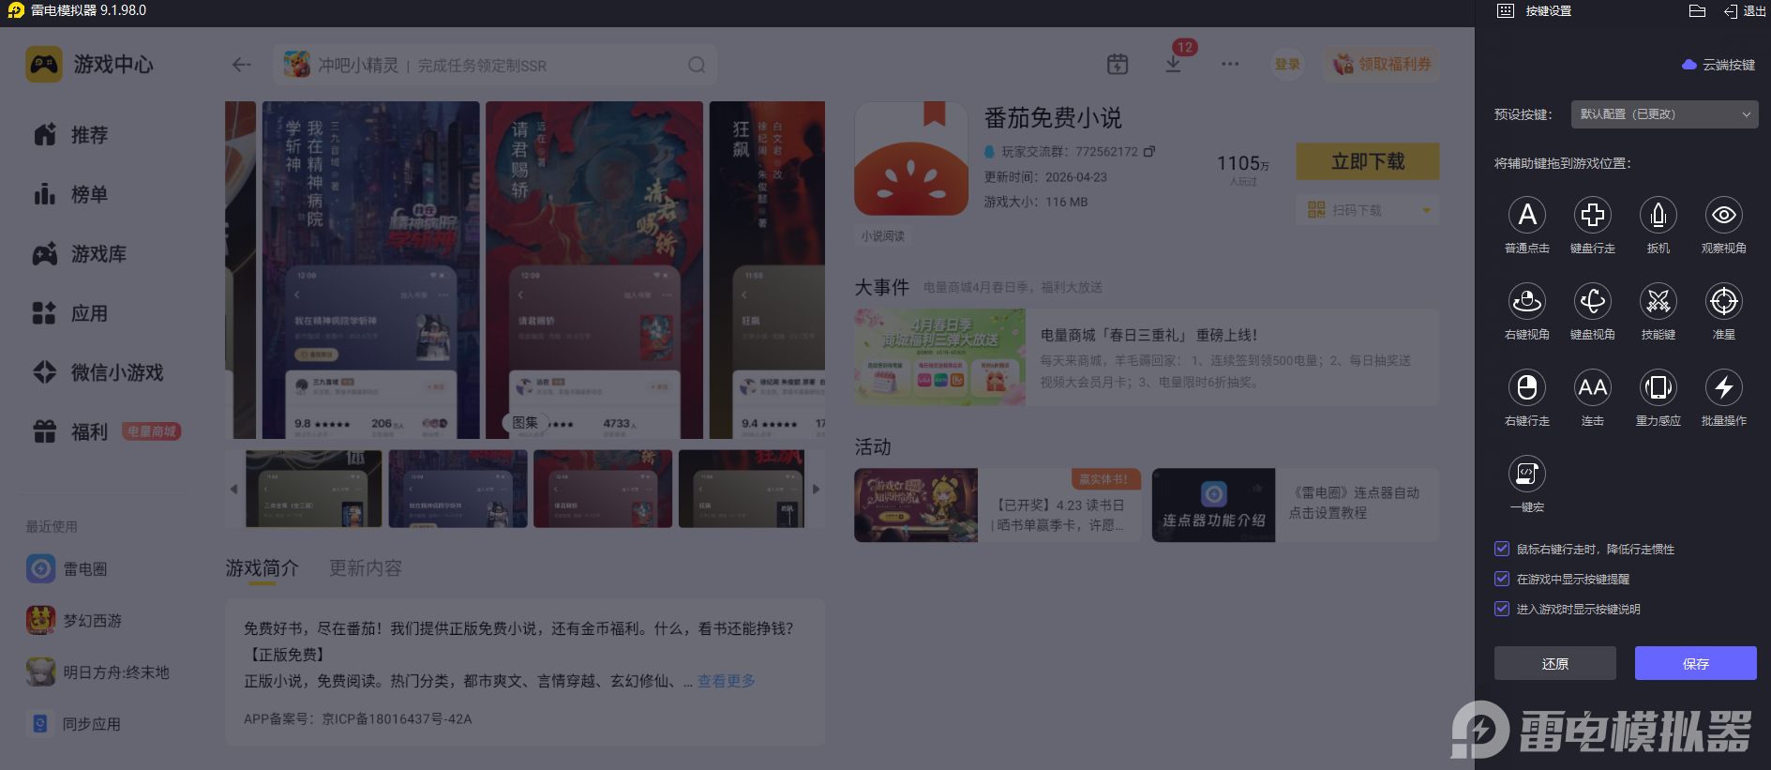1771x770 pixels.
Task: Open 游戏库 in the sidebar
Action: [x=98, y=254]
